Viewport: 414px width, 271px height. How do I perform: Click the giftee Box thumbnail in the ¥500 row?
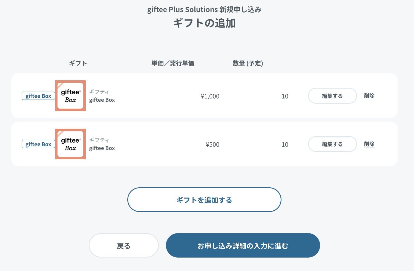pos(70,144)
